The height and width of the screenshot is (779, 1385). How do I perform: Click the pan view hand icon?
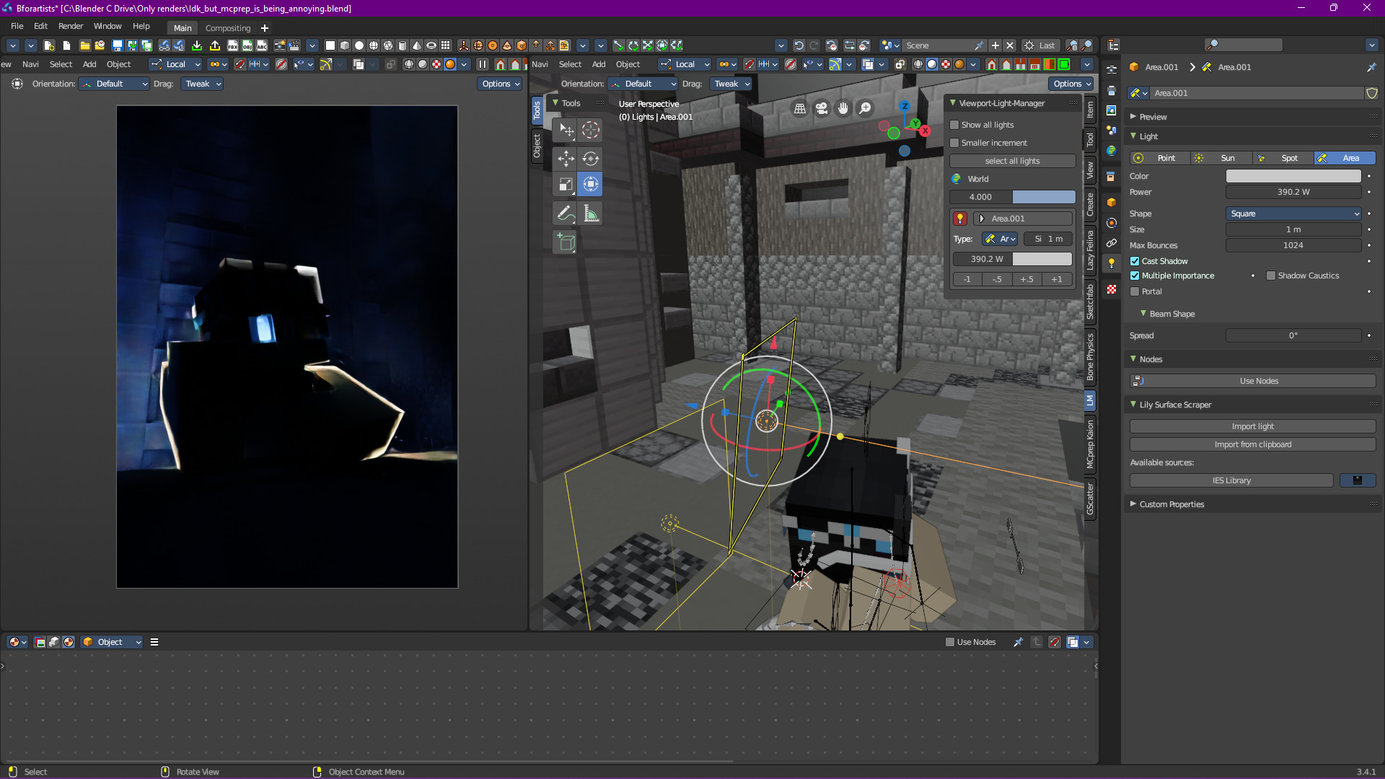point(843,108)
